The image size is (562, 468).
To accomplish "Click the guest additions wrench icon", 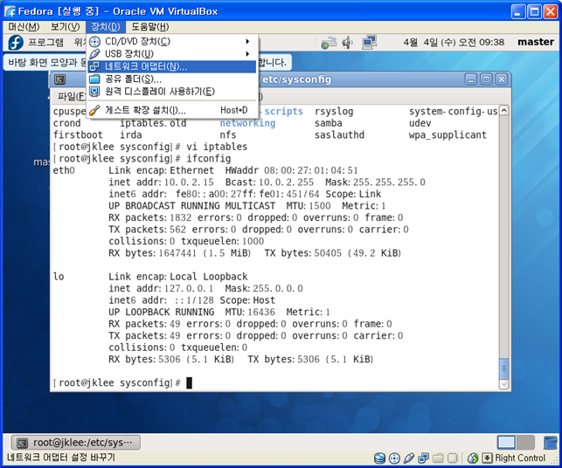I will pyautogui.click(x=94, y=110).
